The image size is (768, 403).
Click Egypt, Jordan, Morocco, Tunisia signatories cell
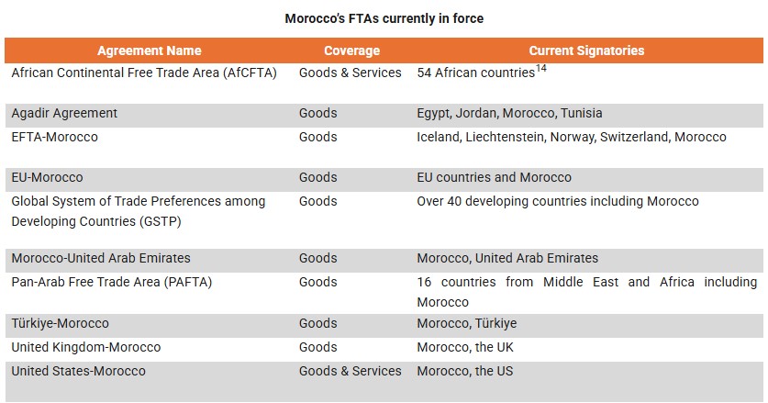509,113
